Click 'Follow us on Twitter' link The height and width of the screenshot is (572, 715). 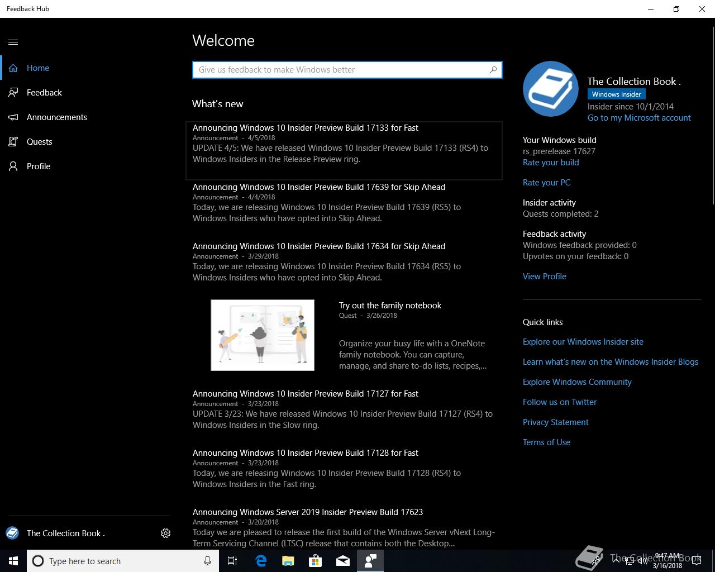[x=560, y=402]
